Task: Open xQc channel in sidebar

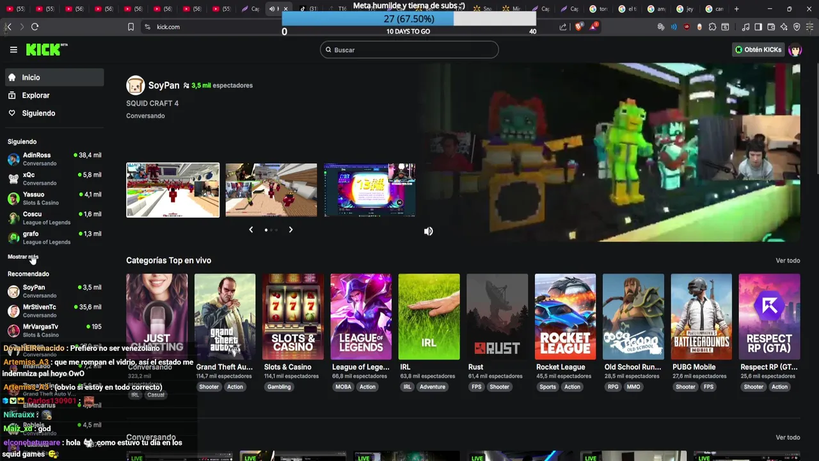Action: click(x=54, y=179)
